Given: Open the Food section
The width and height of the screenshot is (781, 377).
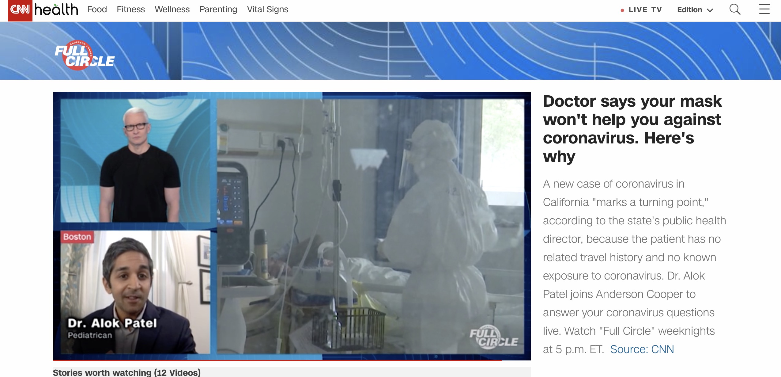Looking at the screenshot, I should click(97, 10).
